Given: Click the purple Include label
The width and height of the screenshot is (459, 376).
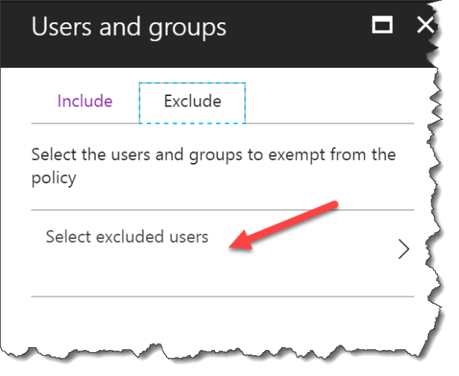Looking at the screenshot, I should [85, 101].
